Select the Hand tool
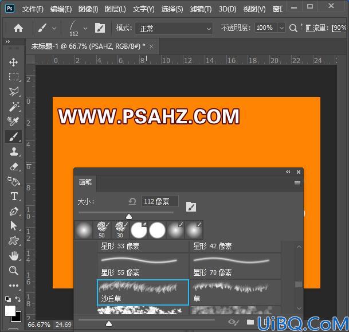Viewport: 349px width, 332px height. [x=14, y=256]
